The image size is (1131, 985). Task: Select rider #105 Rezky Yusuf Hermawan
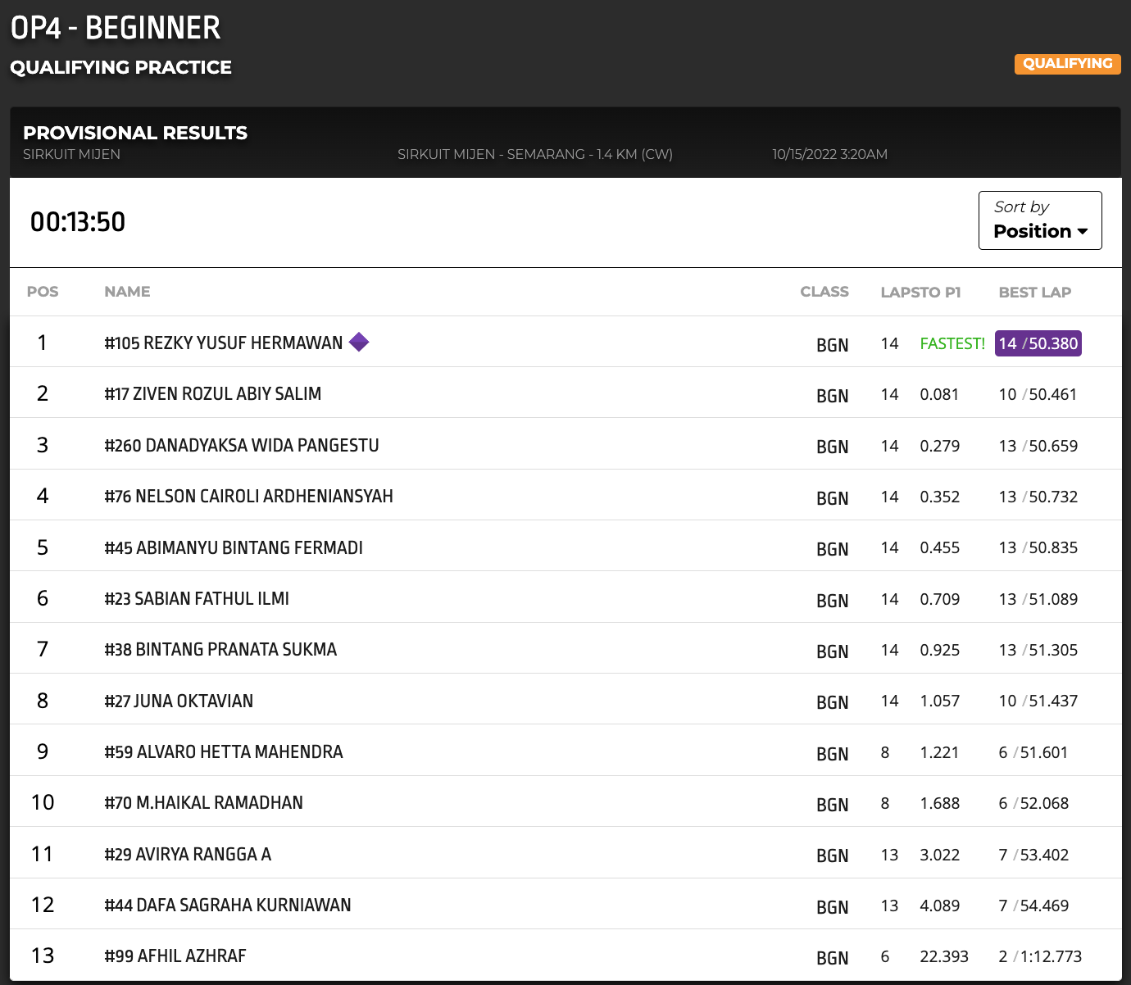pyautogui.click(x=223, y=343)
